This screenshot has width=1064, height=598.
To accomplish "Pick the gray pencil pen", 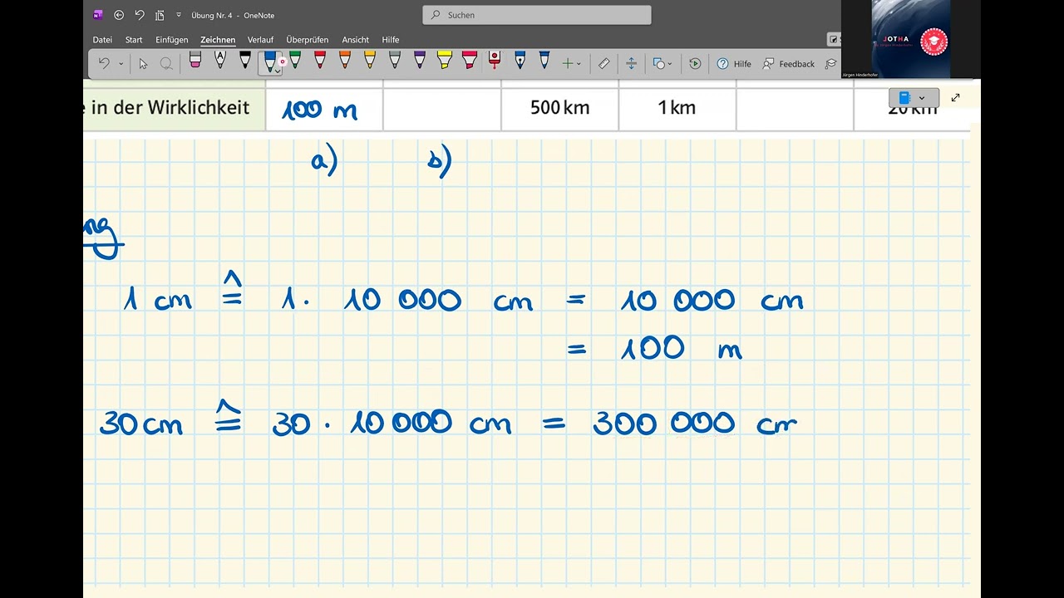I will pyautogui.click(x=395, y=60).
